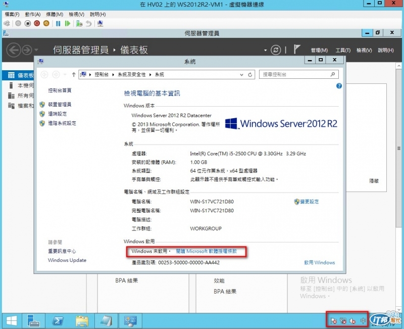Open the 說明(H) menu of VM connection
Image resolution: width=404 pixels, height=329 pixels.
(x=97, y=14)
